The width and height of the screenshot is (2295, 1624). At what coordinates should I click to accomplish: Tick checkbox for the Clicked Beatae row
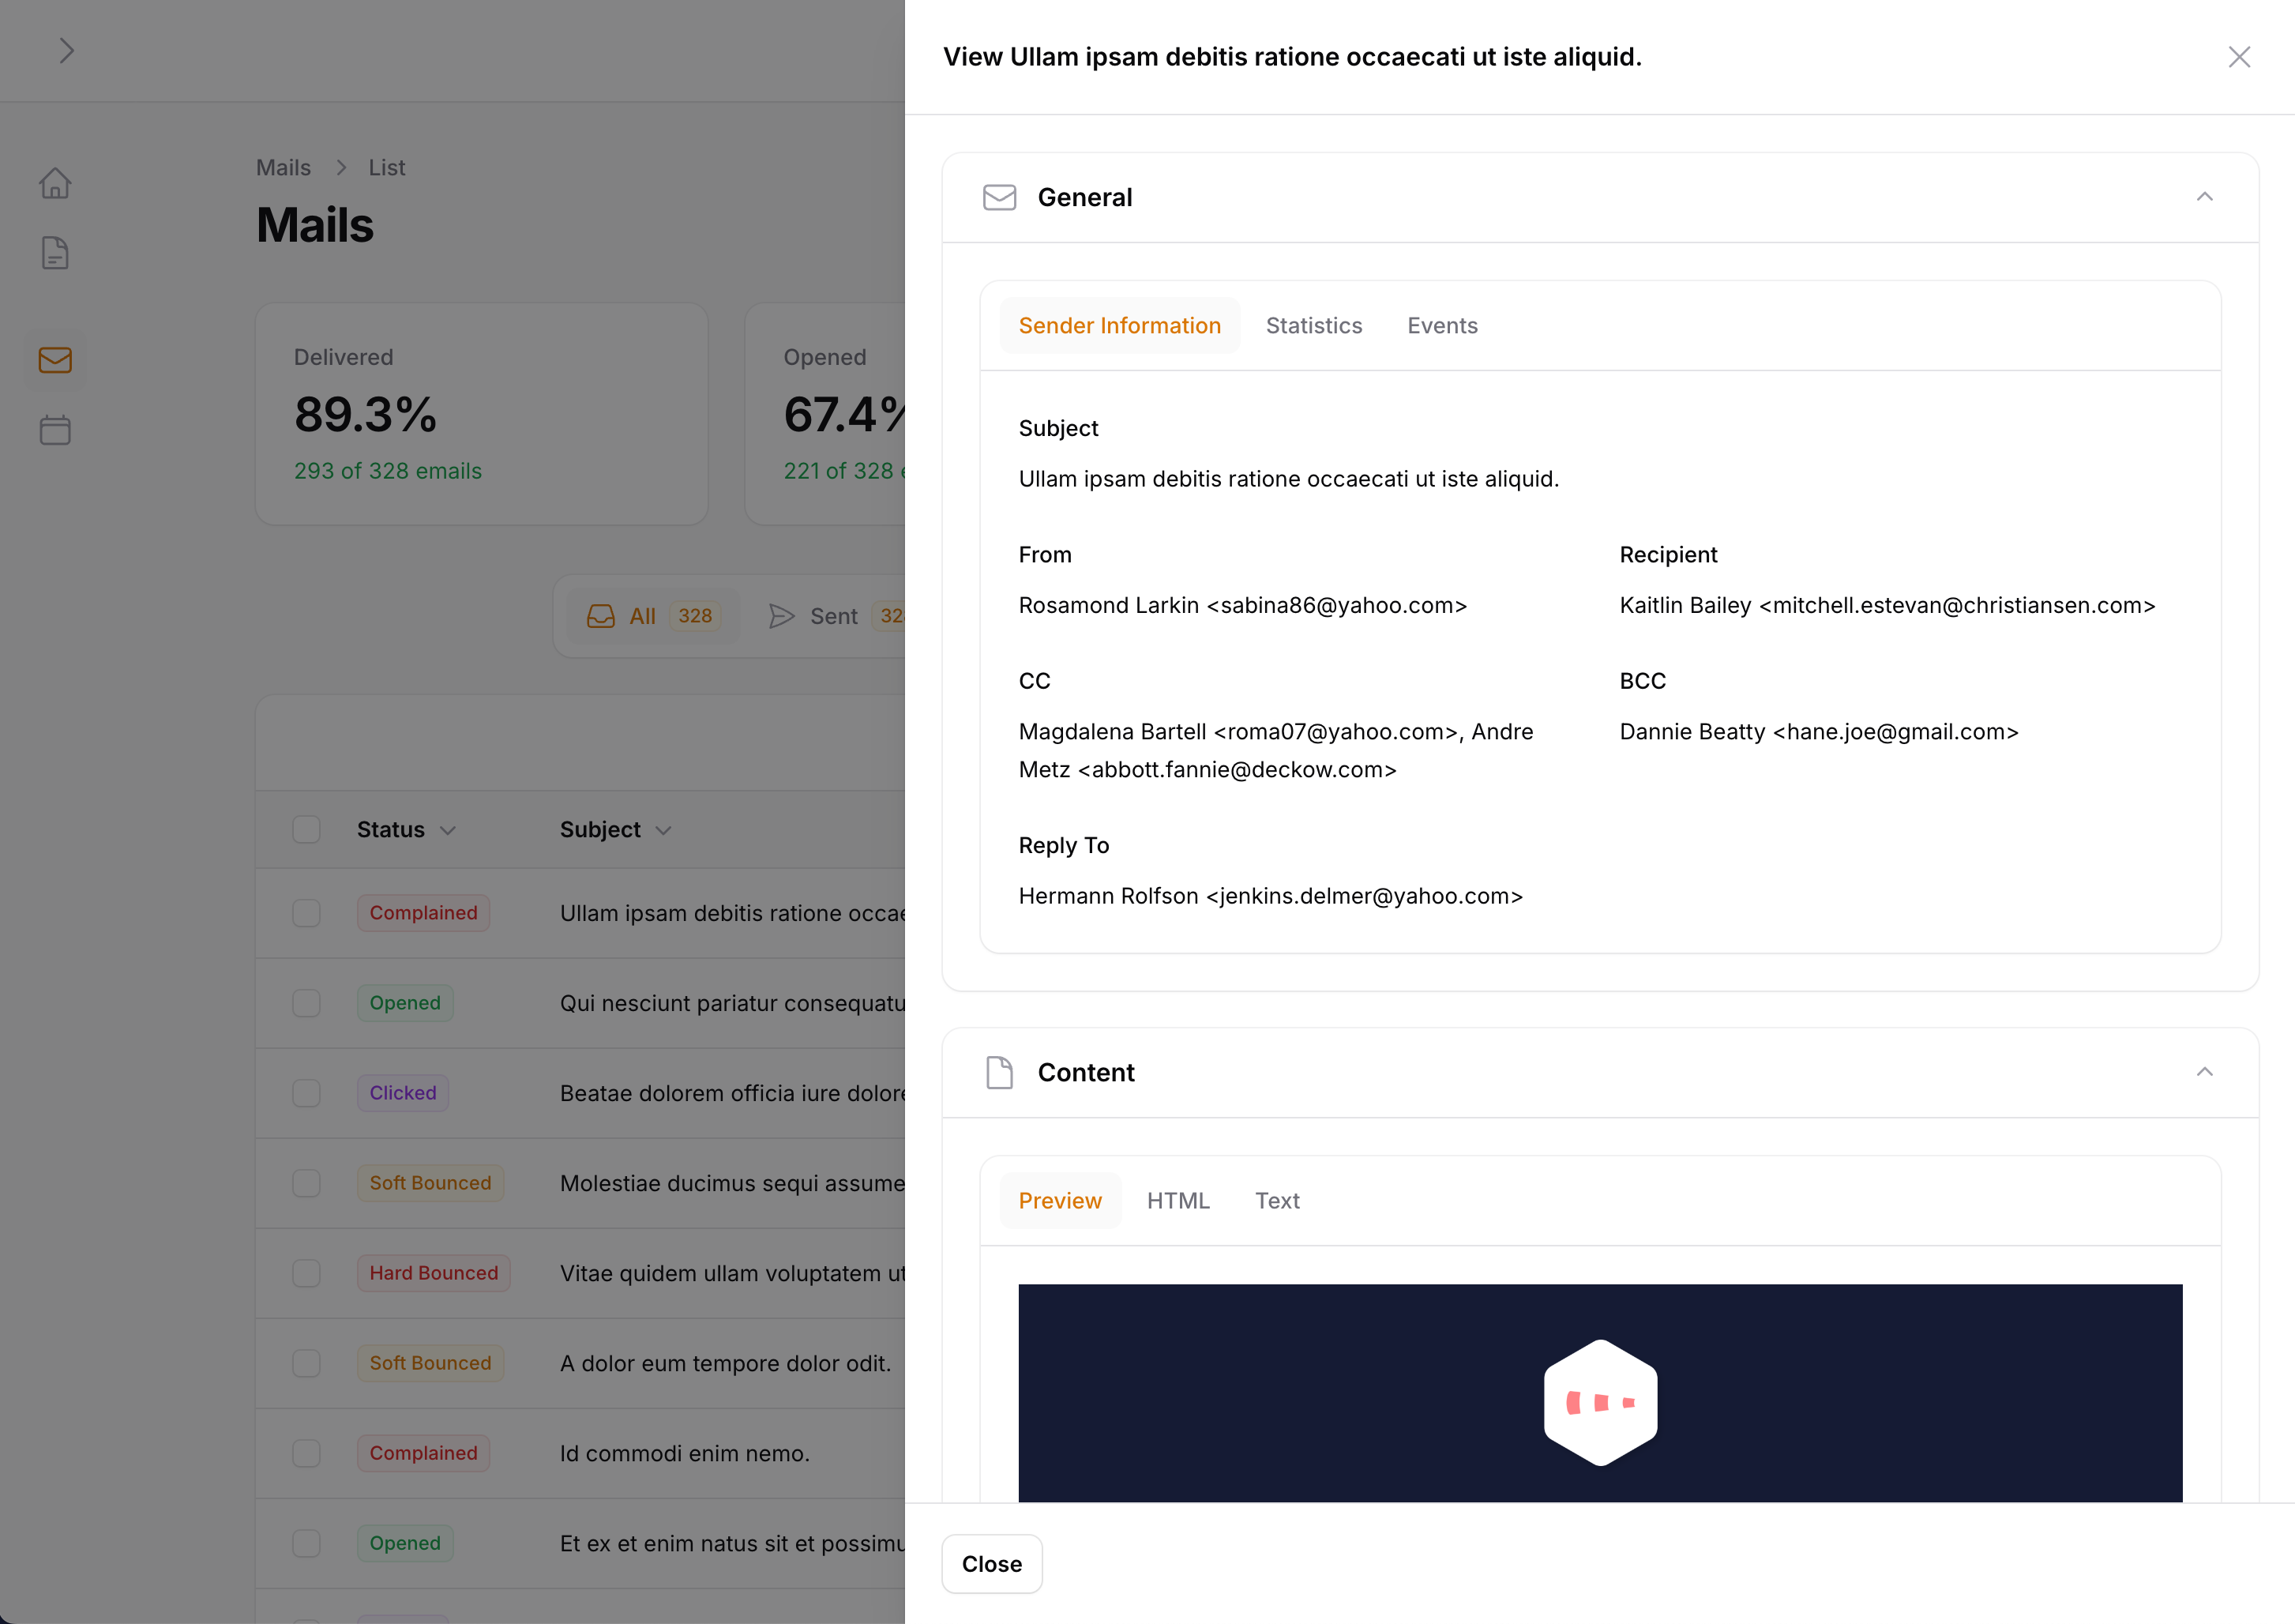[307, 1093]
